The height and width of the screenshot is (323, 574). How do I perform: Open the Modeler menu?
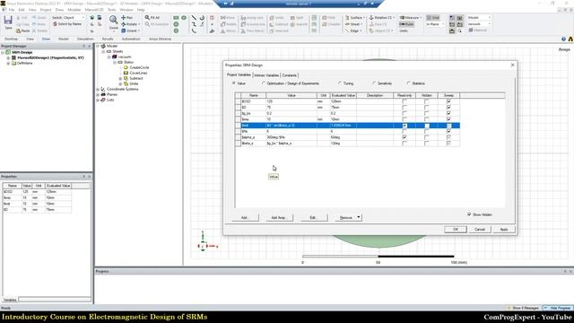74,10
